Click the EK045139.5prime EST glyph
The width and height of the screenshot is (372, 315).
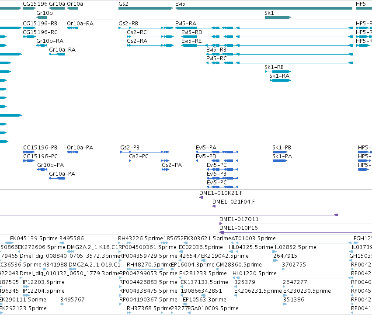(x=9, y=243)
